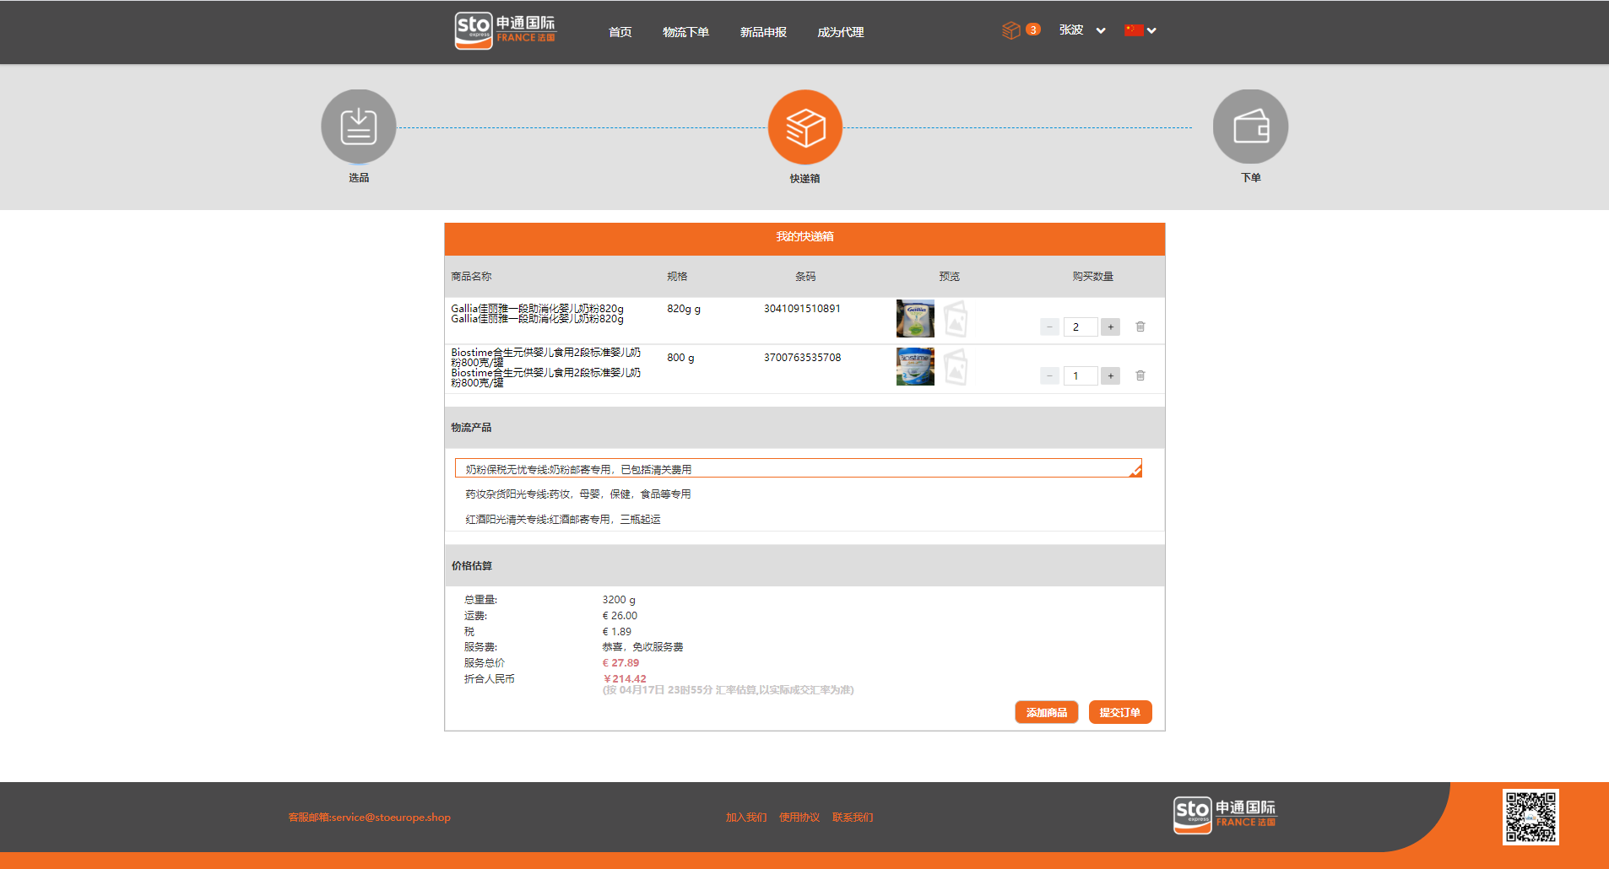Viewport: 1609px width, 869px height.
Task: Select the 药妆杂货阳光专线 logistics option
Action: 578,494
